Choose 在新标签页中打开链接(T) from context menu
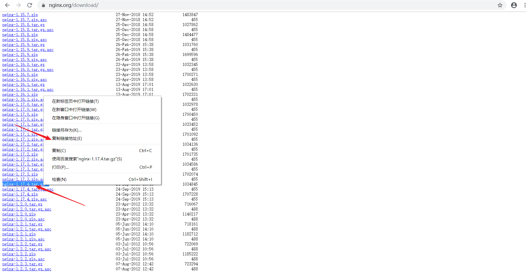The width and height of the screenshot is (526, 272). click(102, 101)
